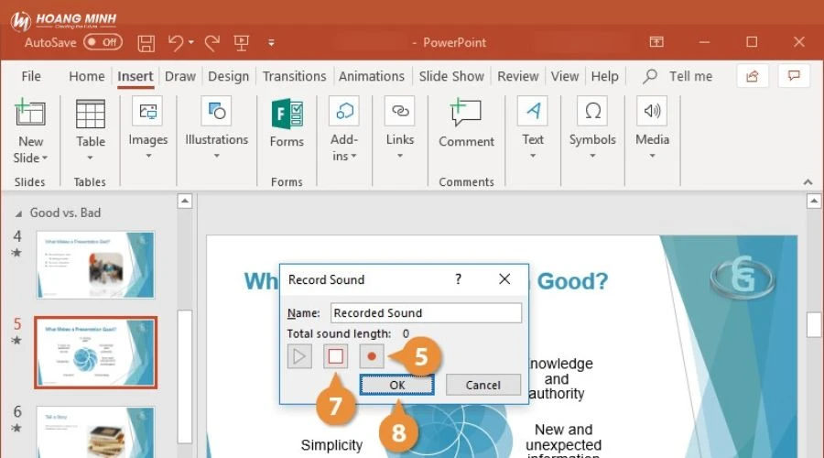The height and width of the screenshot is (458, 824).
Task: Click the Name field containing Recorded Sound
Action: tap(425, 313)
